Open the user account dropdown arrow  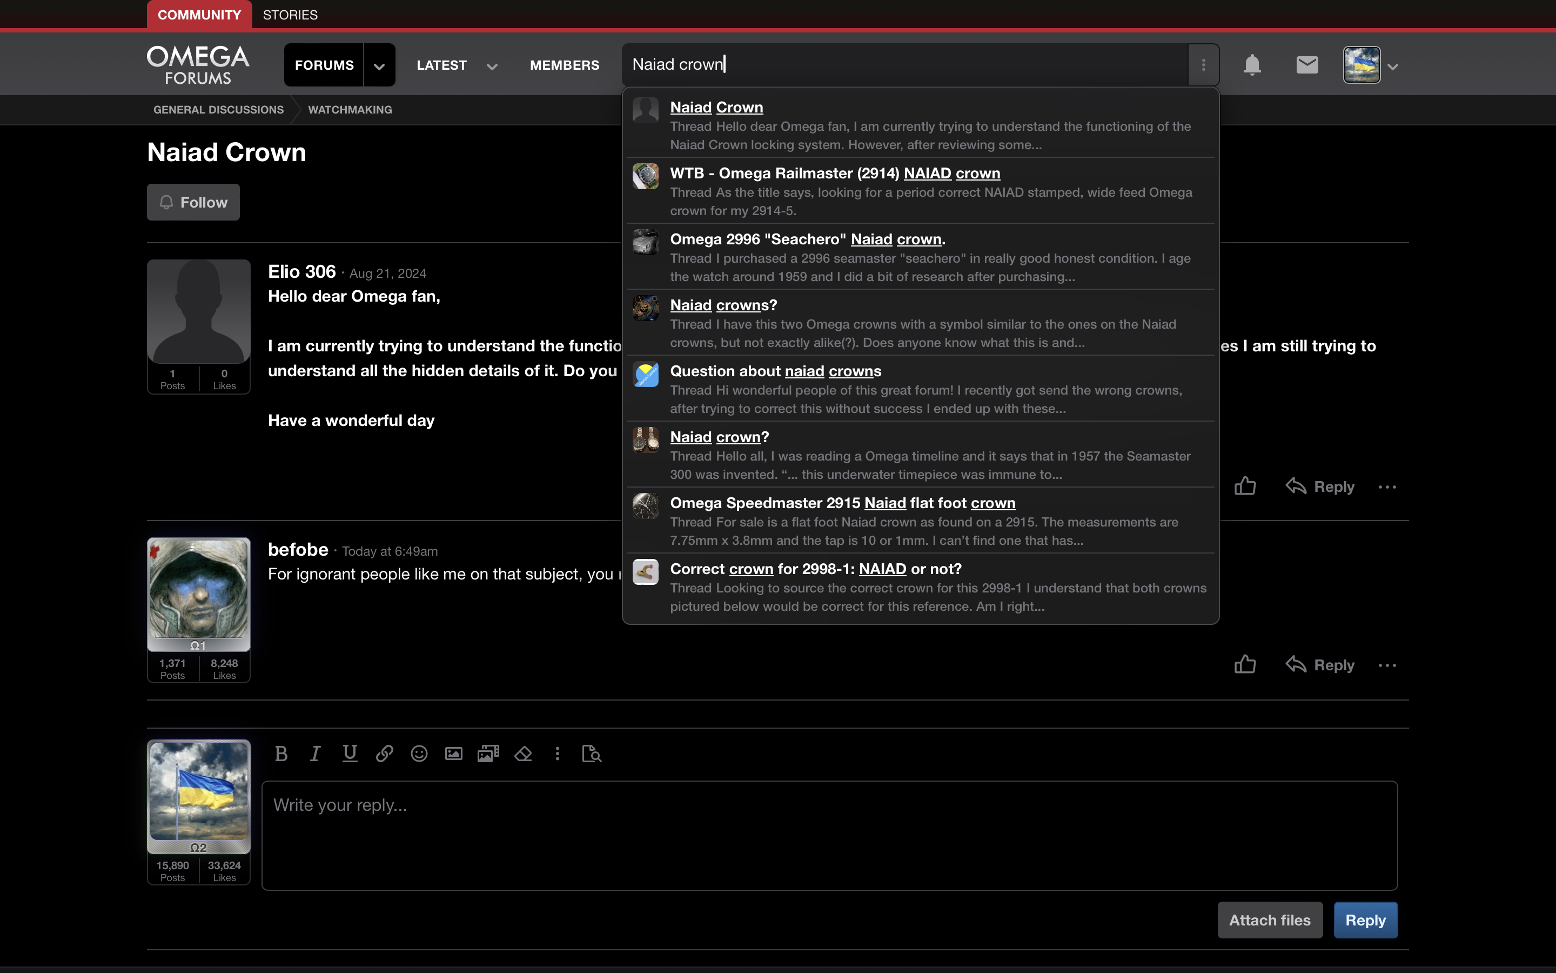(x=1393, y=66)
